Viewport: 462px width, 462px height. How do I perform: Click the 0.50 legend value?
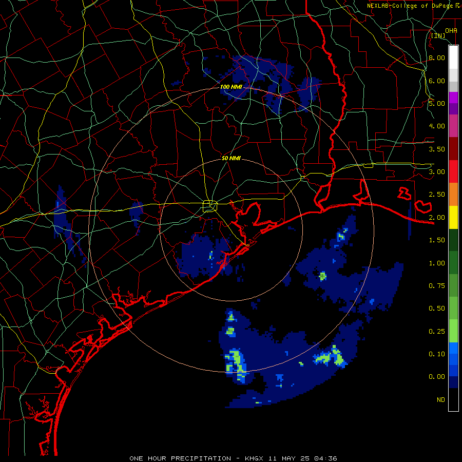(437, 309)
